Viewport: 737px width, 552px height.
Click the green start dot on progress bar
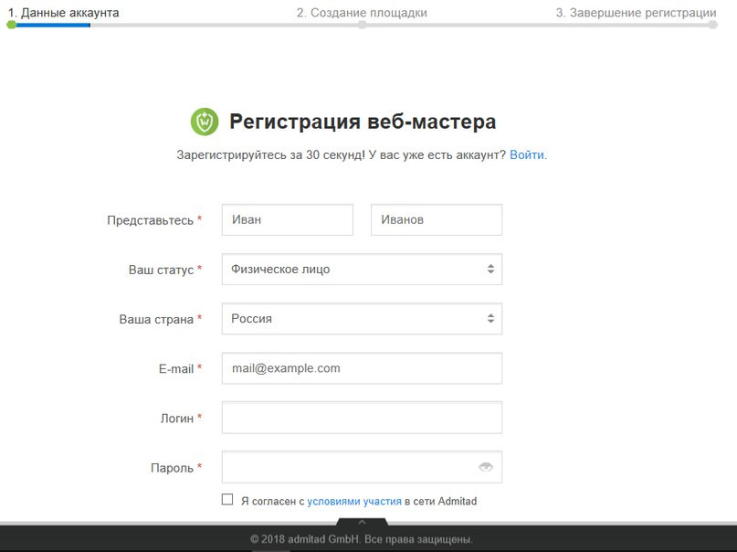click(x=12, y=25)
